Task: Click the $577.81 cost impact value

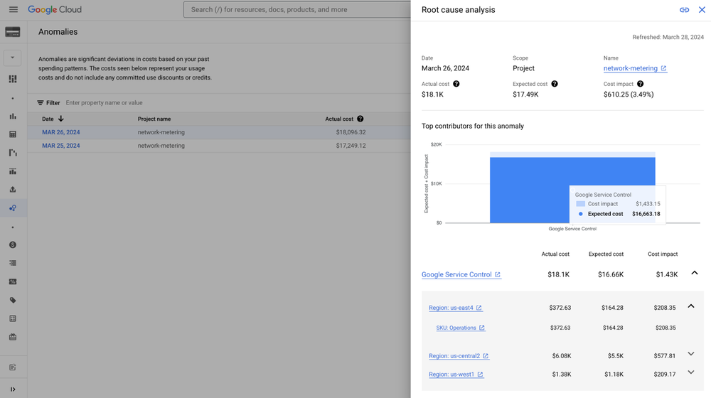Action: pyautogui.click(x=664, y=356)
